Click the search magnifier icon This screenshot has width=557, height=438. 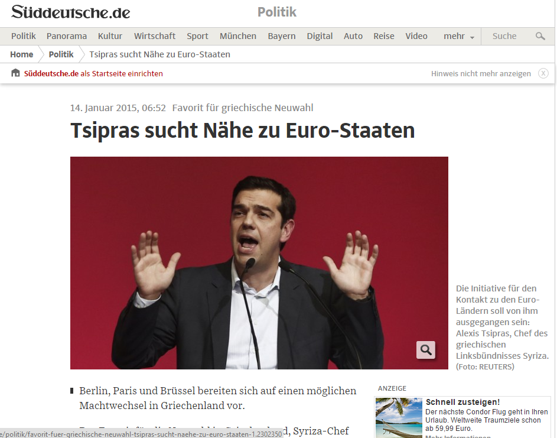coord(540,36)
